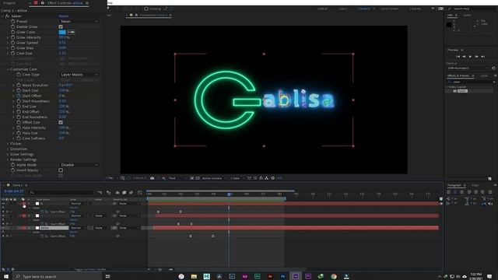498x280 pixels.
Task: Open the Preview Shortcut dropdown
Action: (x=468, y=68)
